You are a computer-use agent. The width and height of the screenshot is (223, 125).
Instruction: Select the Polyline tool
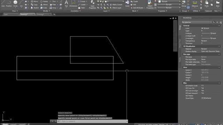(x=9, y=3)
